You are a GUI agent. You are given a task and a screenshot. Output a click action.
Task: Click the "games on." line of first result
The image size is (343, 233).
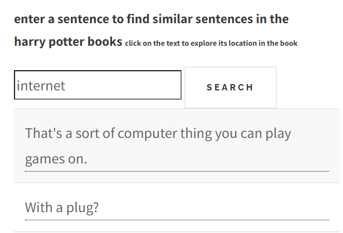[56, 159]
